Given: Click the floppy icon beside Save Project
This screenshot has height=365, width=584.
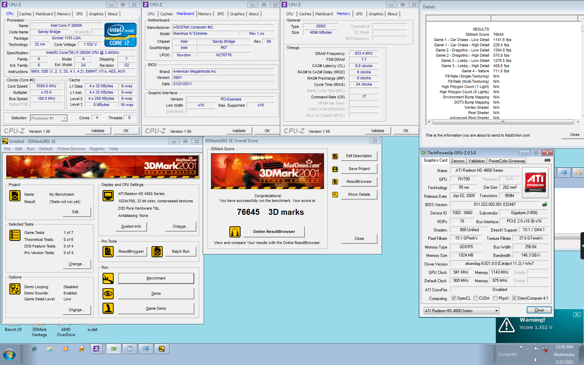Looking at the screenshot, I should click(335, 169).
